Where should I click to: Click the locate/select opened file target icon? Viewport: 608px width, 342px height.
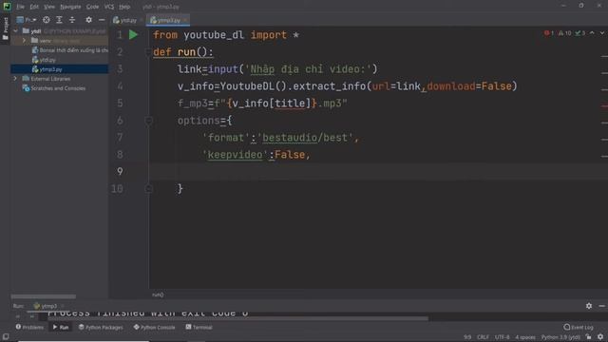coord(47,20)
